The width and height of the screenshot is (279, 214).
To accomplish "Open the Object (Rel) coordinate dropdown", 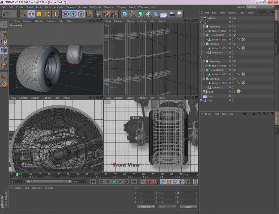I will [146, 206].
